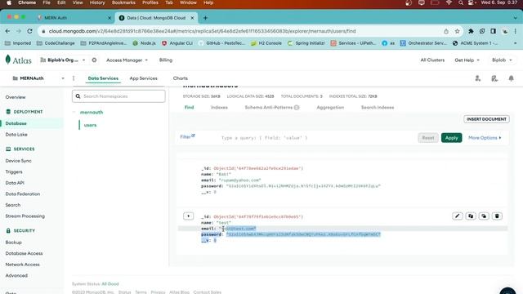Click the Chrome address bar URL
The width and height of the screenshot is (523, 294).
203,31
